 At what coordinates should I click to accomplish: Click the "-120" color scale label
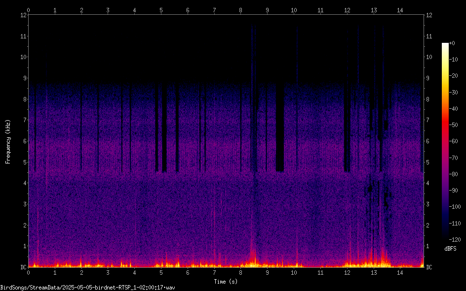tap(455, 239)
